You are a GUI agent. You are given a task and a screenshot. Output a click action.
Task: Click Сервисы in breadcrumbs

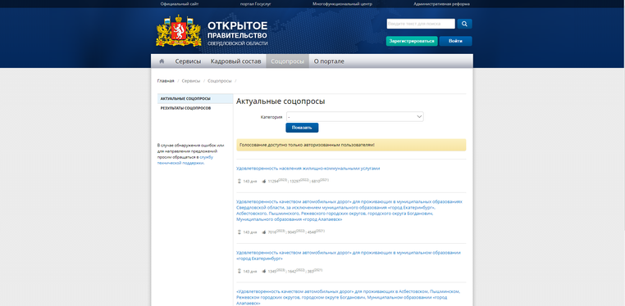(191, 81)
